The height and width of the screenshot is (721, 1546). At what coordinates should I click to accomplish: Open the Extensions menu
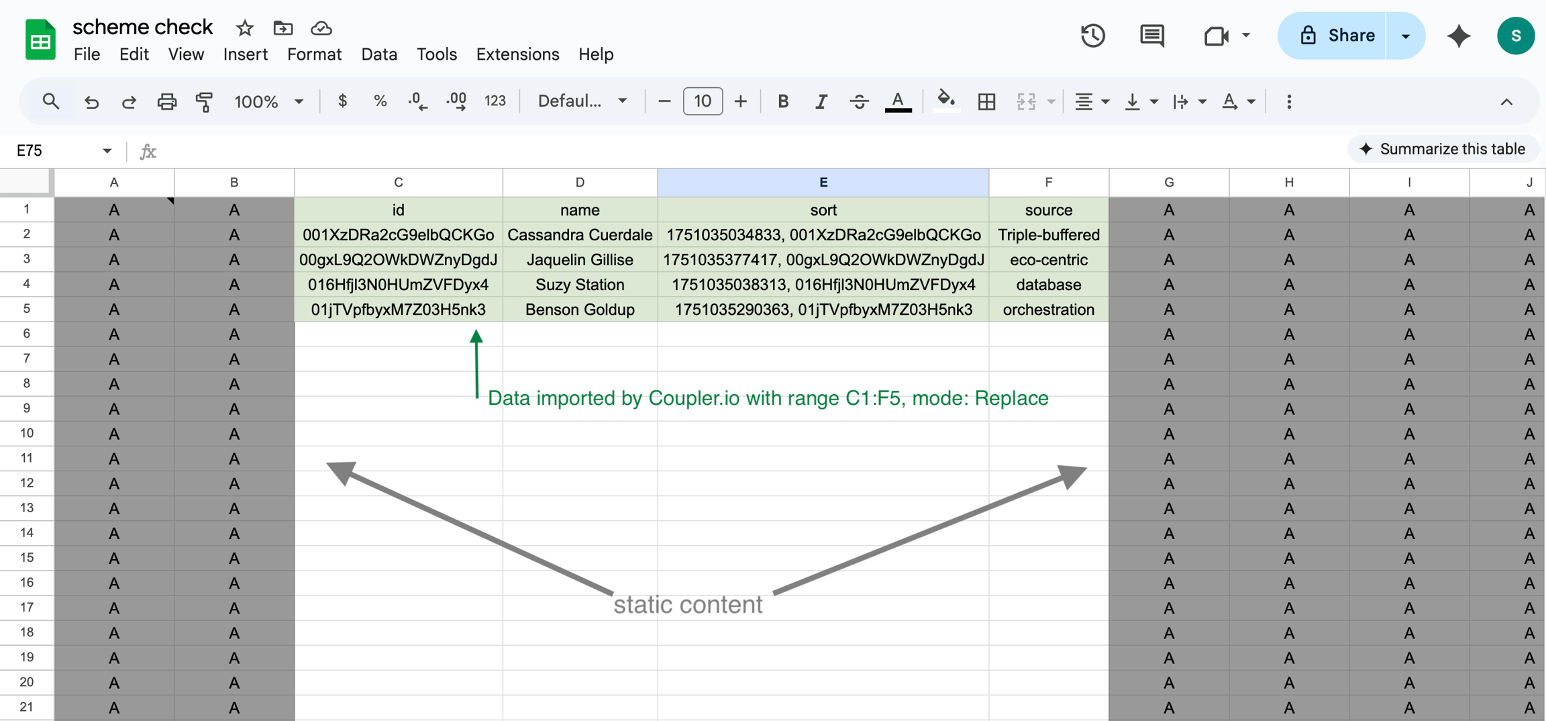point(517,54)
